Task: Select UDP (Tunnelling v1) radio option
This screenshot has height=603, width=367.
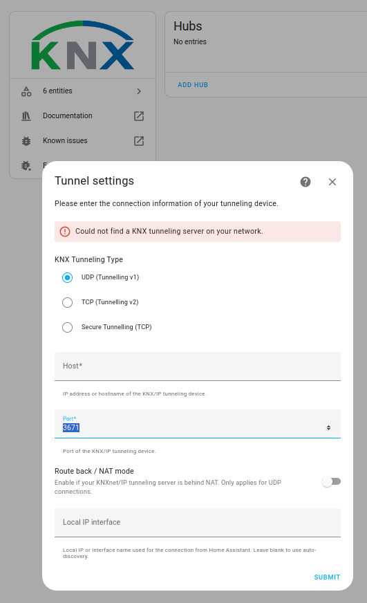Action: click(x=67, y=278)
